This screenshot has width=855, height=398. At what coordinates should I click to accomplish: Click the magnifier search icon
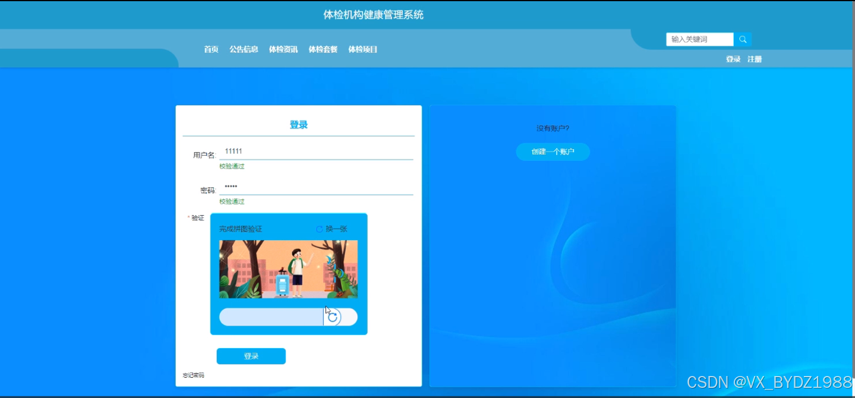coord(742,39)
